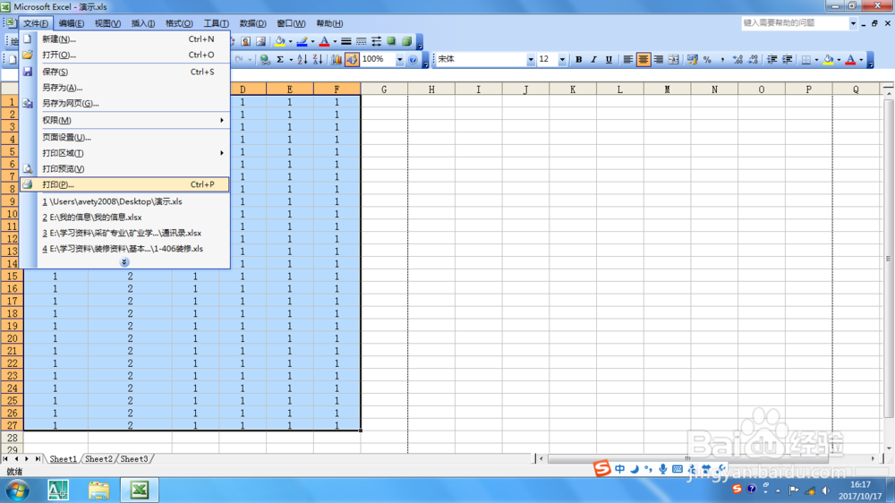Image resolution: width=895 pixels, height=503 pixels.
Task: Choose the line style icon
Action: click(345, 41)
